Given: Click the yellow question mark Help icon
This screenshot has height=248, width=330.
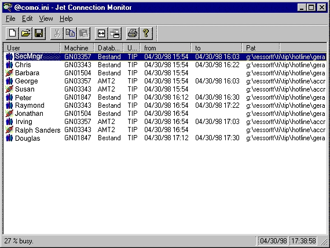Looking at the screenshot, I should tap(146, 33).
